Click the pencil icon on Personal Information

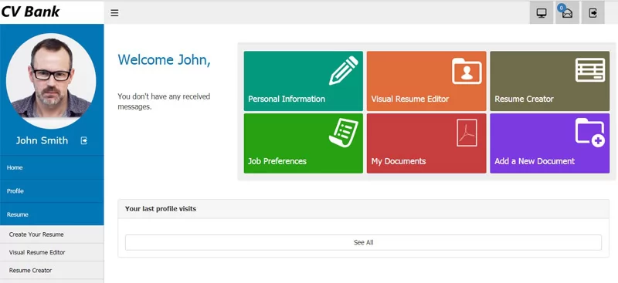tap(344, 70)
